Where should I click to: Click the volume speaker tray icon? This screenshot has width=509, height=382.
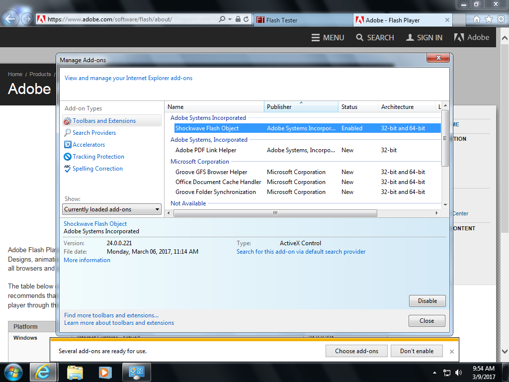458,373
